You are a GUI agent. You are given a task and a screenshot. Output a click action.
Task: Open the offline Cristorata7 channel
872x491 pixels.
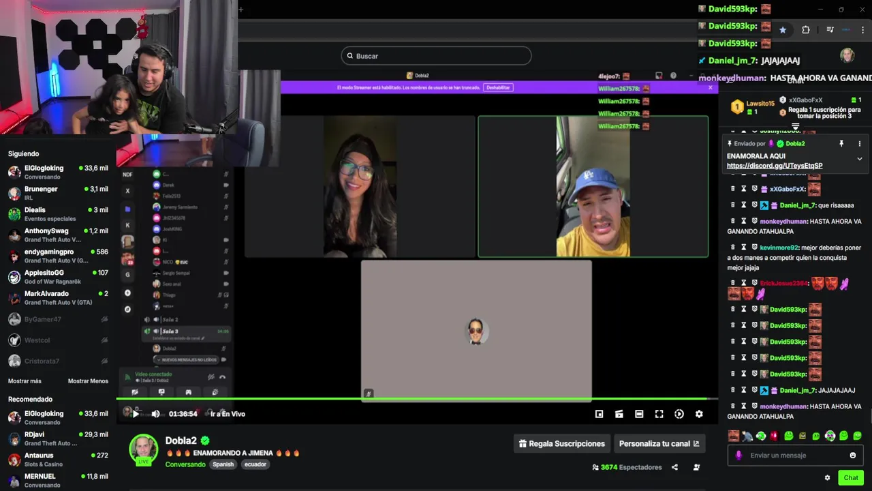(58, 361)
